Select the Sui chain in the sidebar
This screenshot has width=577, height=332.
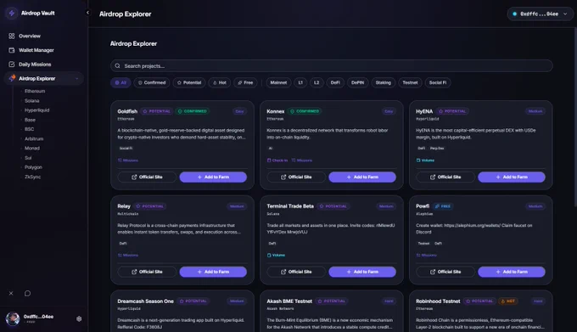point(28,158)
